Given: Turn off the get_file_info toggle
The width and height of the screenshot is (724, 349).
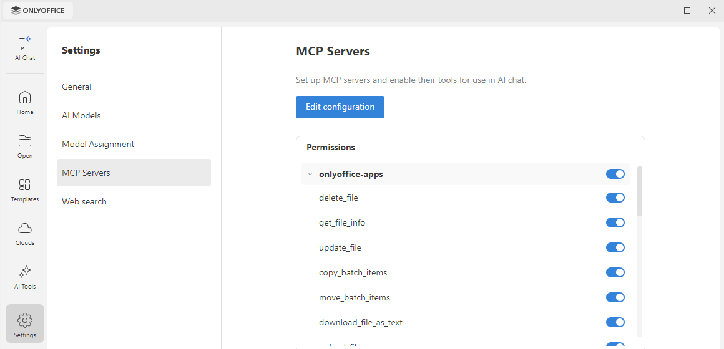Looking at the screenshot, I should [x=615, y=222].
